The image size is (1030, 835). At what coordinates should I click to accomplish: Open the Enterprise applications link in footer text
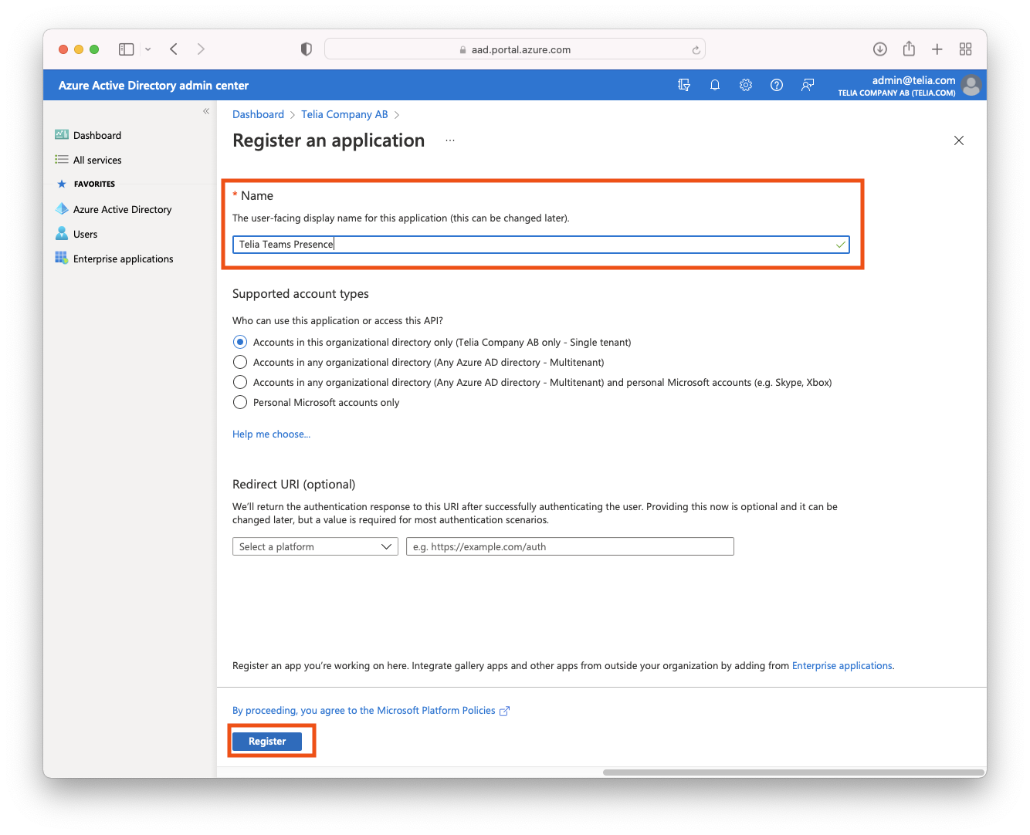click(x=842, y=665)
